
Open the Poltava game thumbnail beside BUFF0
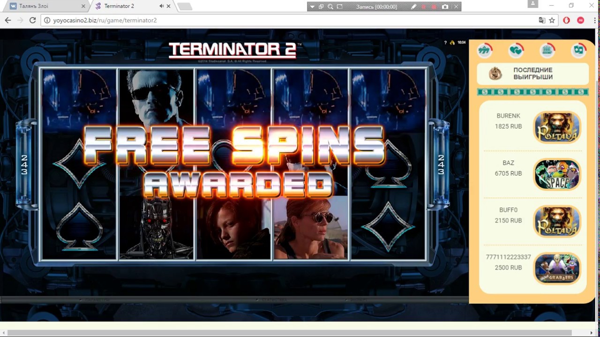(557, 221)
